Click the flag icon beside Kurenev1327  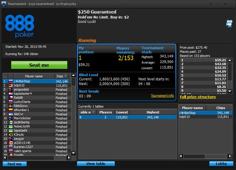coord(11,147)
